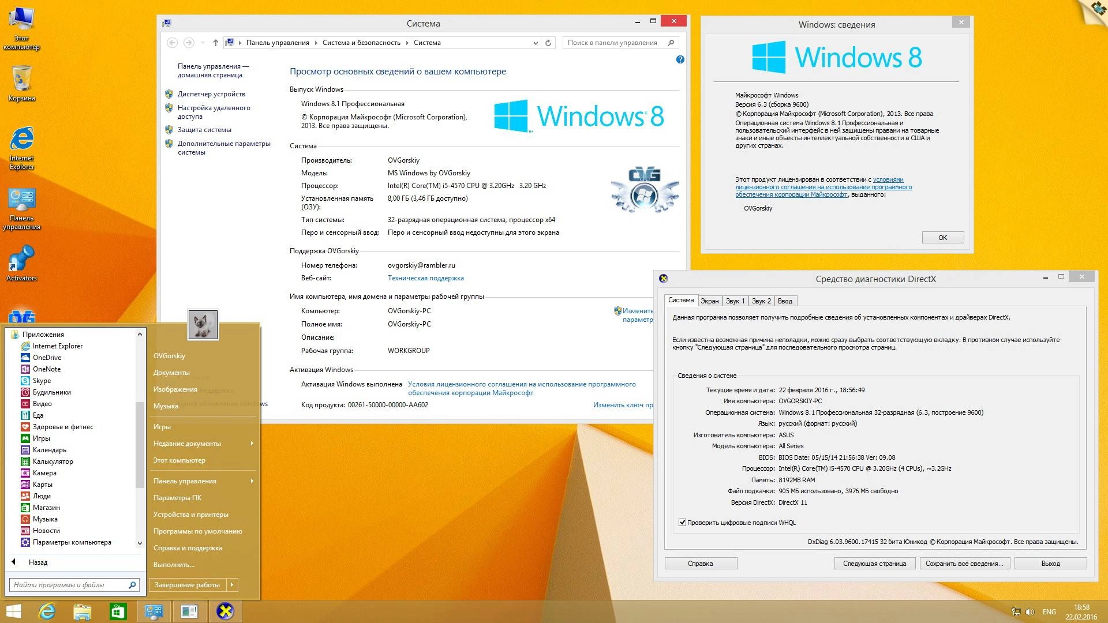Click the up arrow in Система window
Image resolution: width=1108 pixels, height=623 pixels.
coord(215,43)
